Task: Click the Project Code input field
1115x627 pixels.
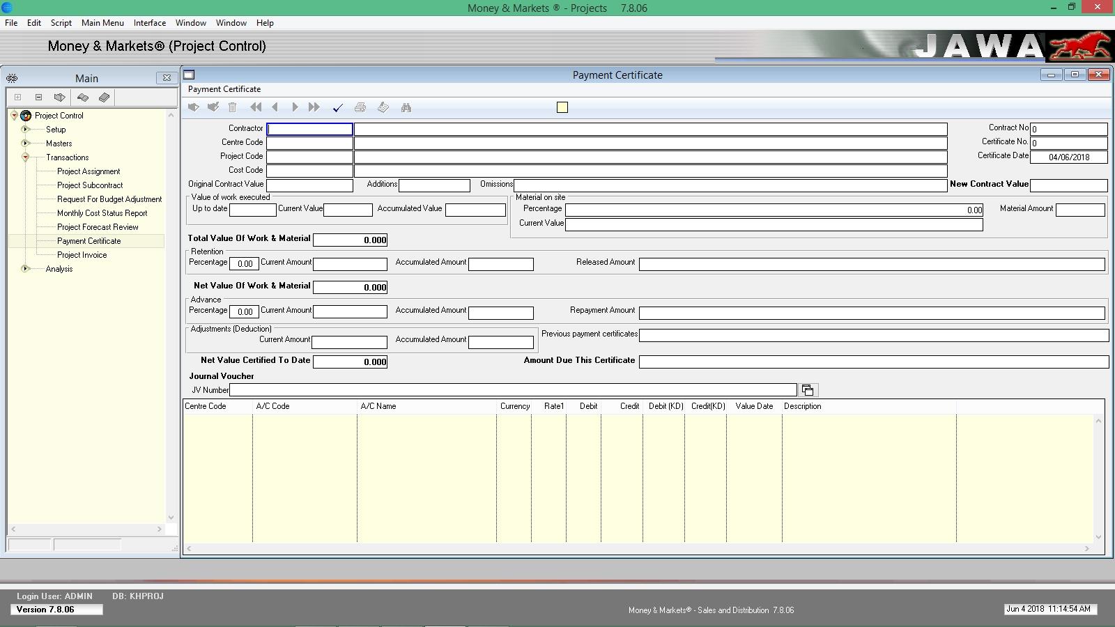Action: pos(309,157)
